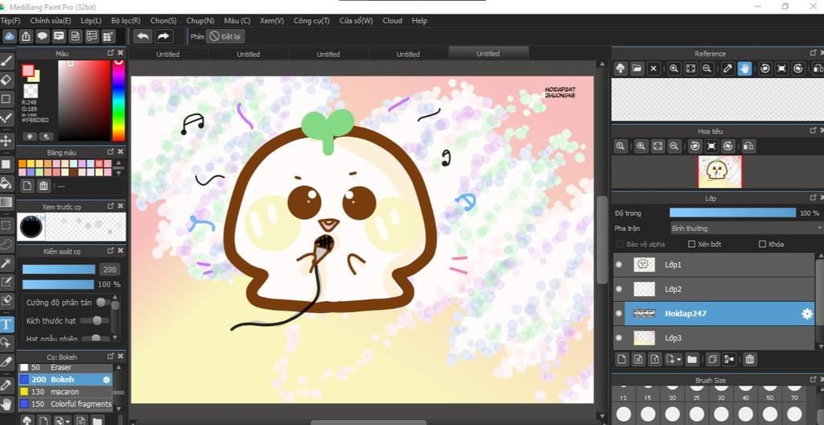The height and width of the screenshot is (425, 824).
Task: Click the rainbow hue strip
Action: 119,100
